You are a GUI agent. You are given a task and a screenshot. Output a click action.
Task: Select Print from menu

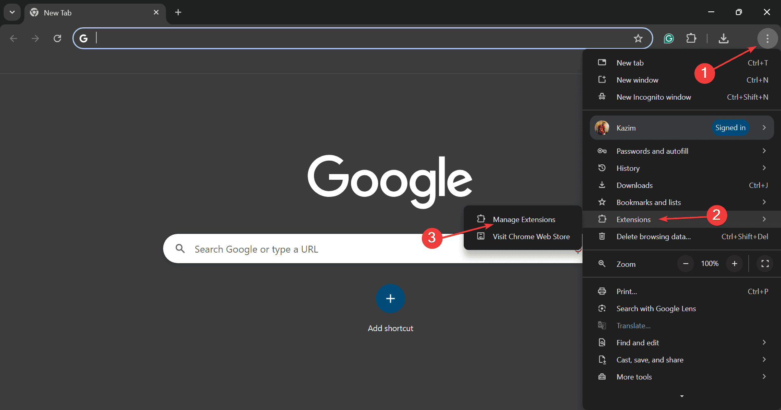pos(683,291)
